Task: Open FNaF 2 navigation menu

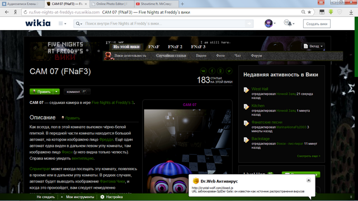Action: pos(175,47)
